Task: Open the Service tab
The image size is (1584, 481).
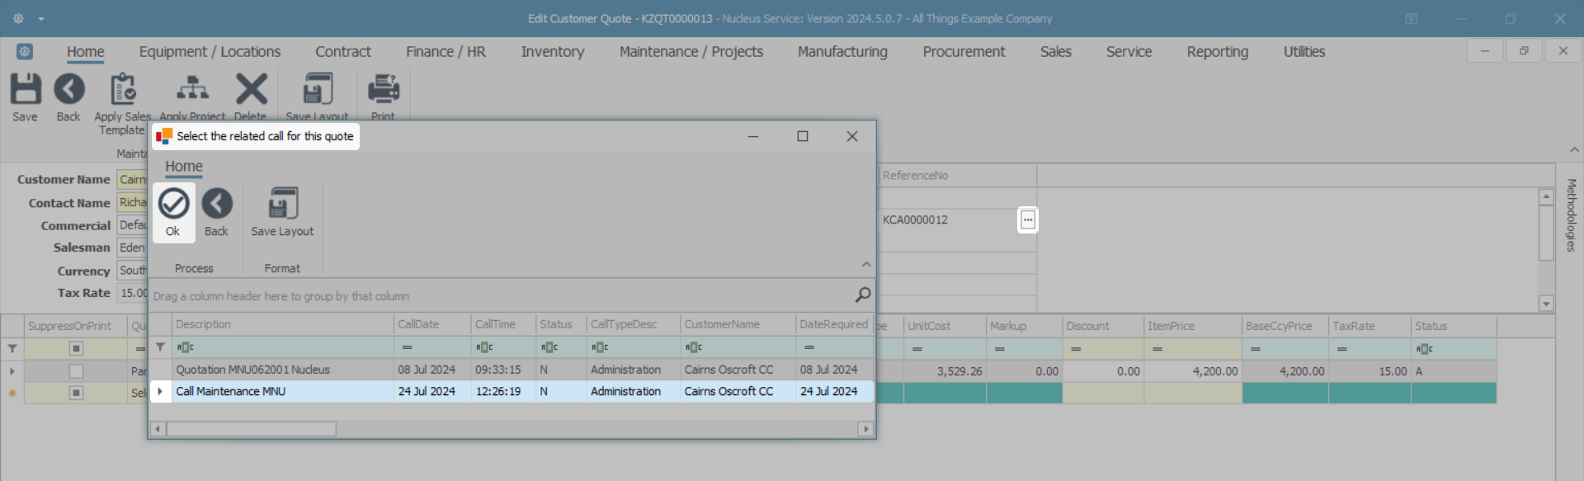Action: pyautogui.click(x=1129, y=51)
